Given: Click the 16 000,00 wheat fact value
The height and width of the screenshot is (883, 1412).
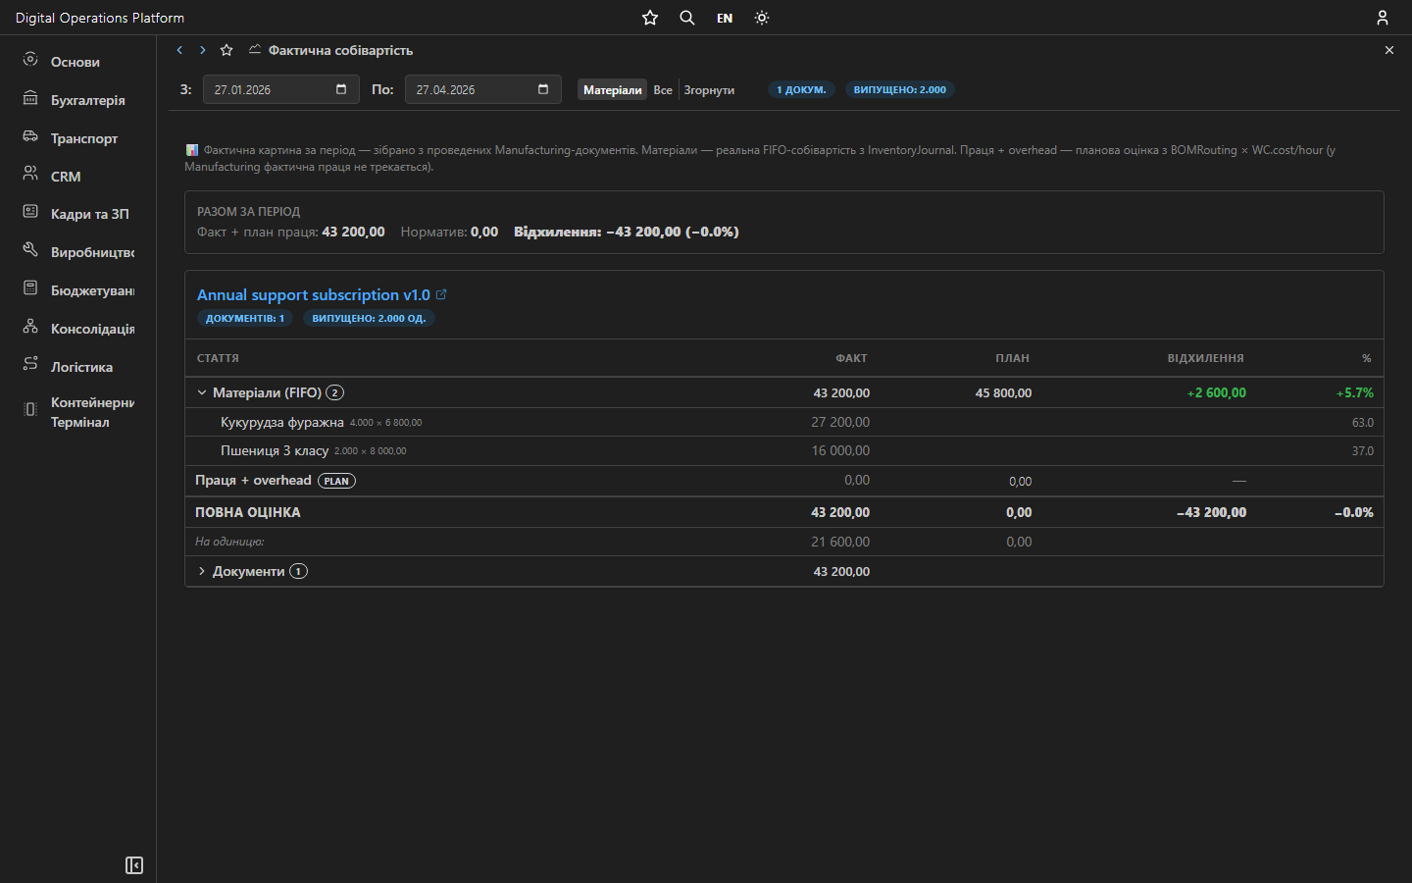Looking at the screenshot, I should 840,451.
